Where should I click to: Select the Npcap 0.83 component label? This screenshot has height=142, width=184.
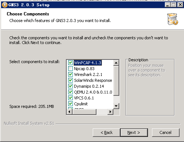[84, 69]
